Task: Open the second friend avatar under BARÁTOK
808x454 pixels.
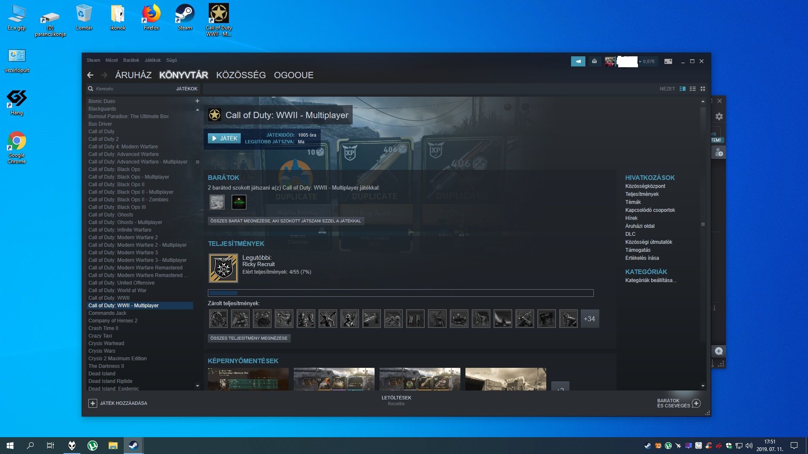Action: (x=239, y=202)
